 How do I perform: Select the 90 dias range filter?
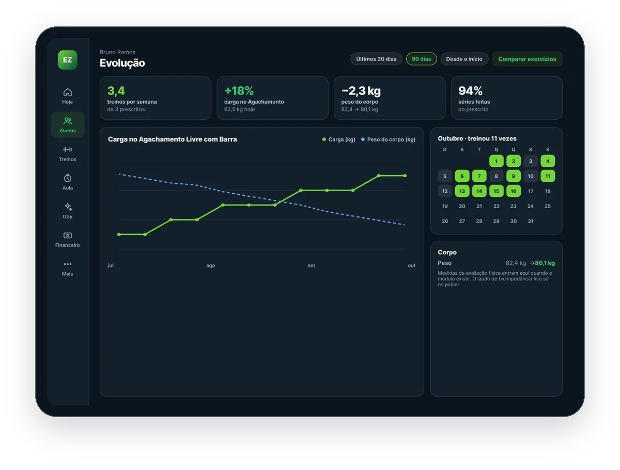click(x=422, y=59)
